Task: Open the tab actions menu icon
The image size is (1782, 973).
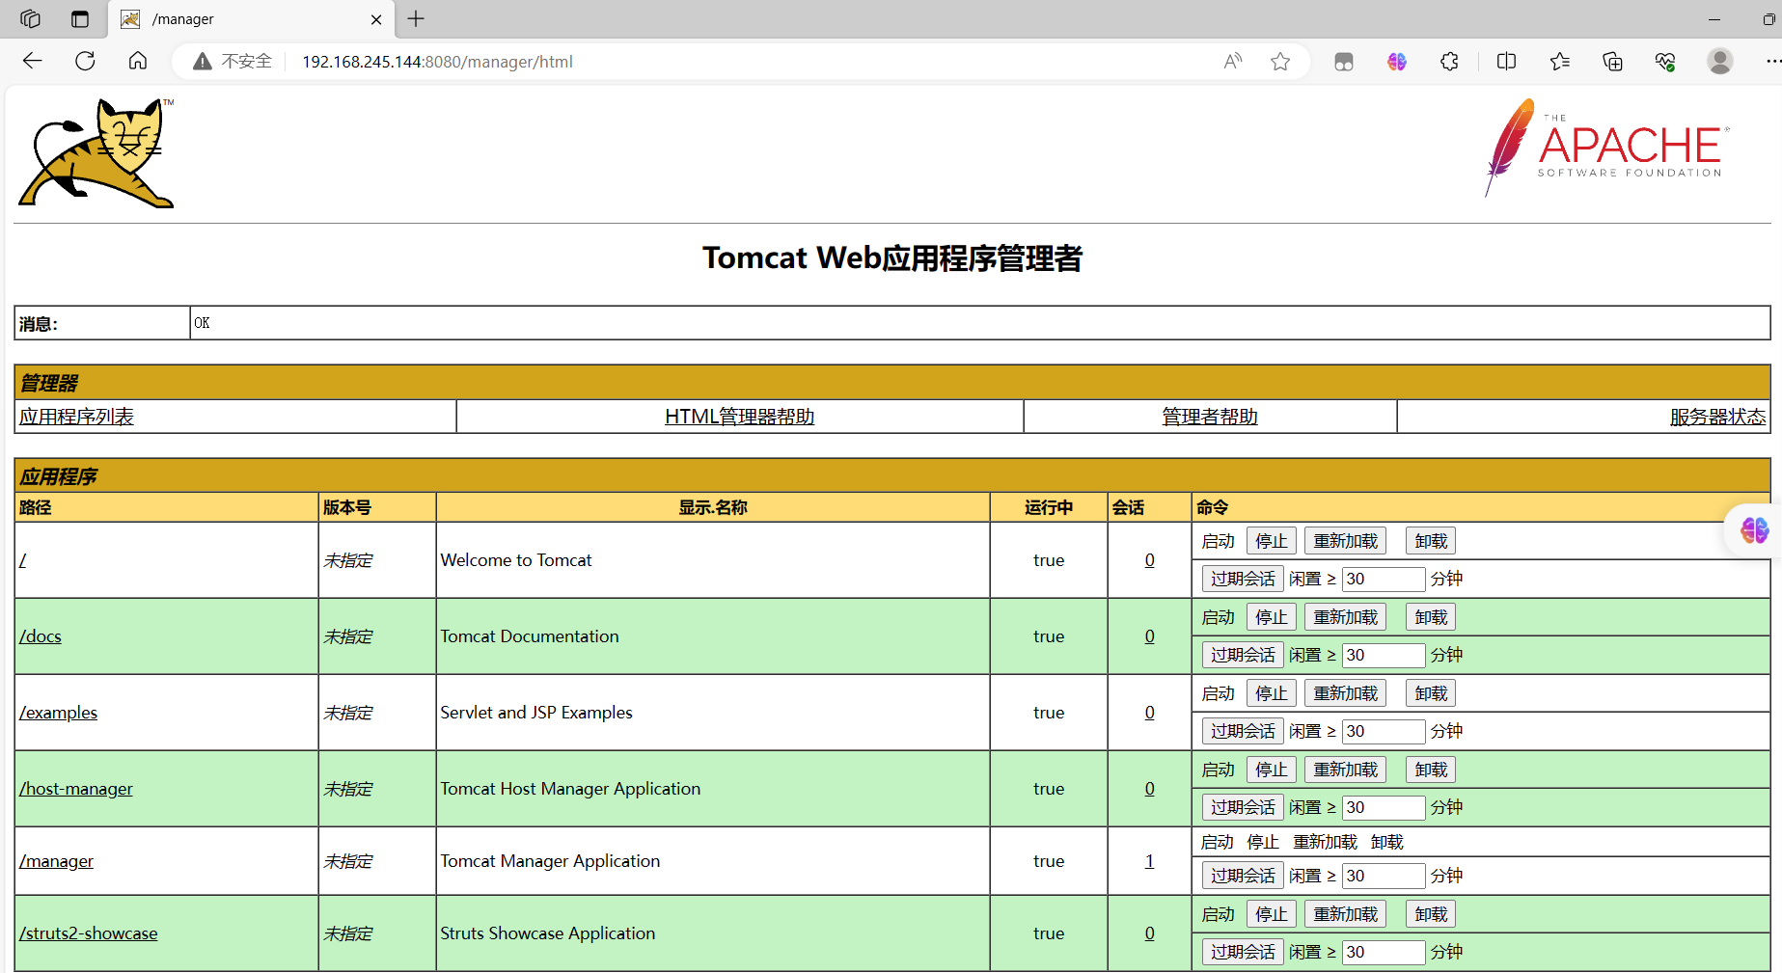Action: tap(80, 18)
